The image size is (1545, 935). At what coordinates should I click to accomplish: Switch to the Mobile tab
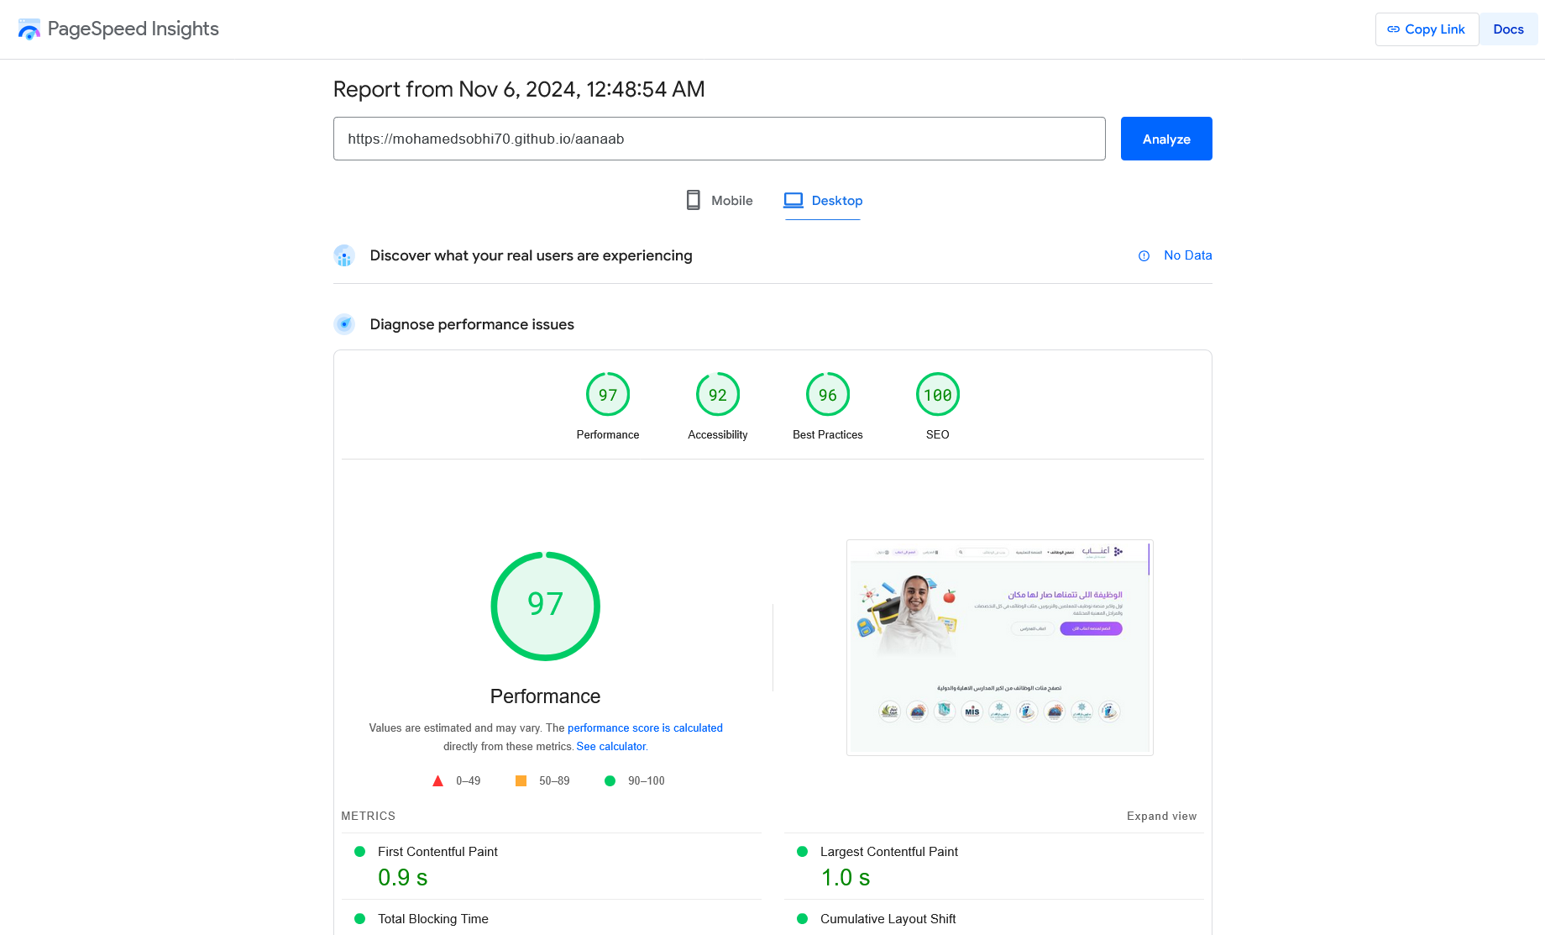pos(720,201)
